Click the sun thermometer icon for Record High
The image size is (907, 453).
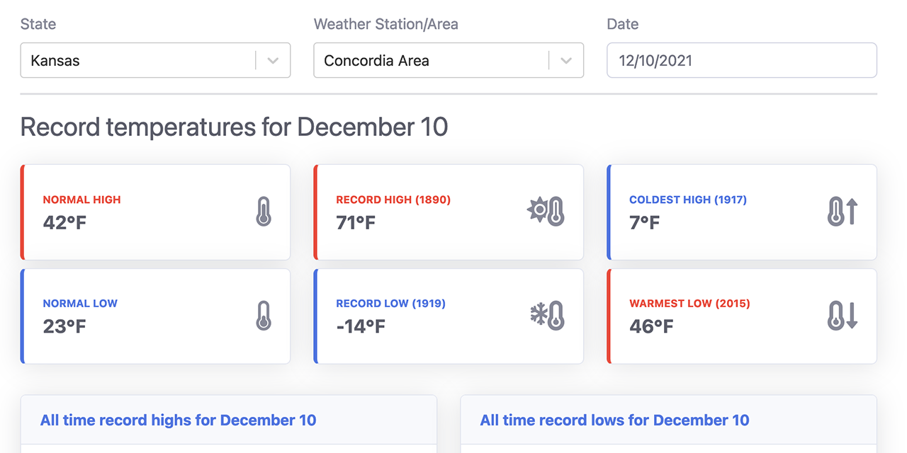pyautogui.click(x=547, y=212)
